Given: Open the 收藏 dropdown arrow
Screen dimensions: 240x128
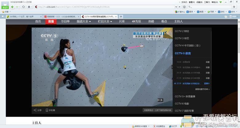Looking at the screenshot, I should (x=10, y=12).
